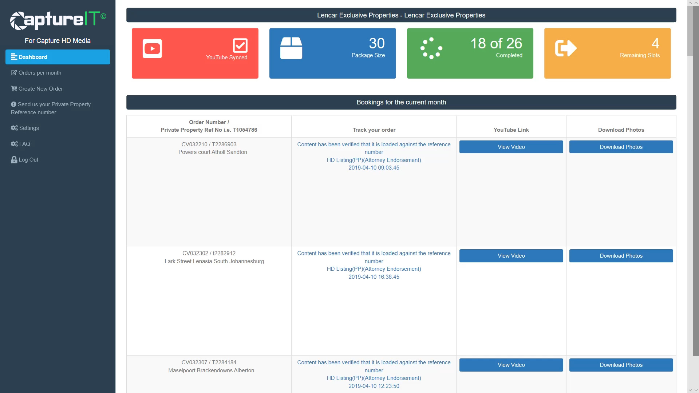This screenshot has height=393, width=699.
Task: Click the Bookings for the current month header
Action: click(x=401, y=102)
